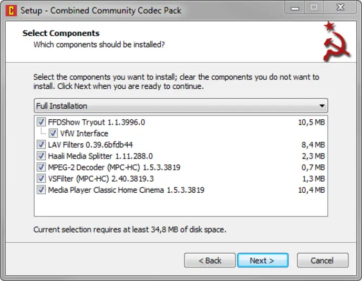Image resolution: width=362 pixels, height=281 pixels.
Task: Click the CCCP setup icon in title bar
Action: coord(9,9)
